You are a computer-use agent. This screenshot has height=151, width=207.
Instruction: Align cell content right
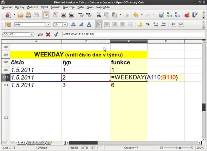click(115, 24)
